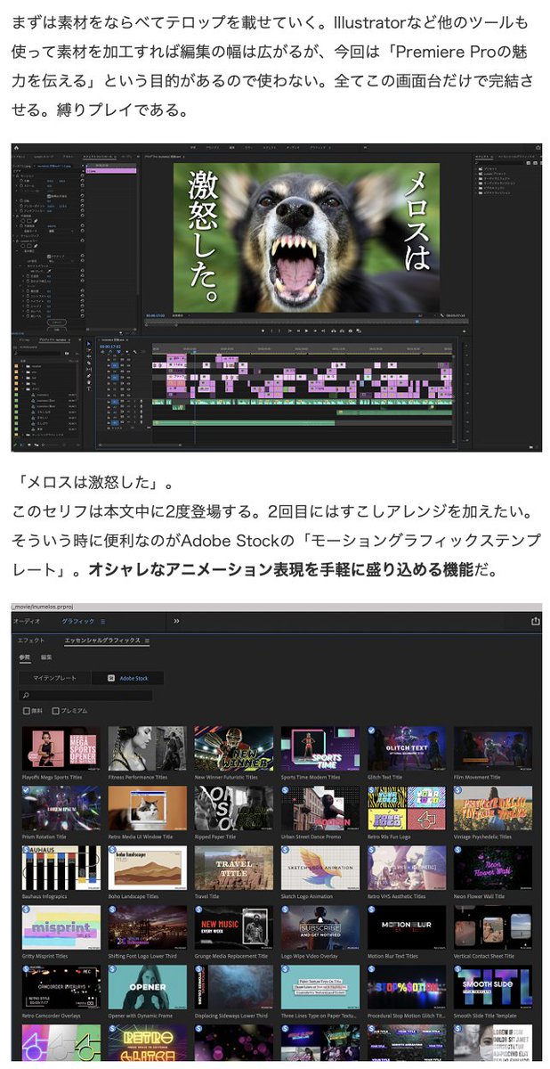Switch to the オーディオ workspace tab
This screenshot has width=550, height=1069.
click(x=27, y=621)
